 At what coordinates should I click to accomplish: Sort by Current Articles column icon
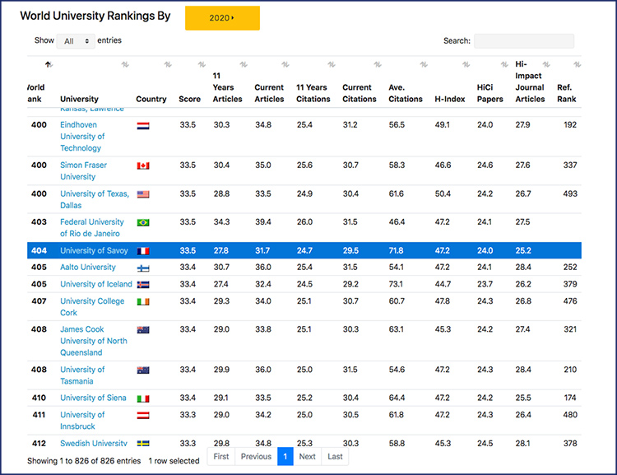pos(285,64)
